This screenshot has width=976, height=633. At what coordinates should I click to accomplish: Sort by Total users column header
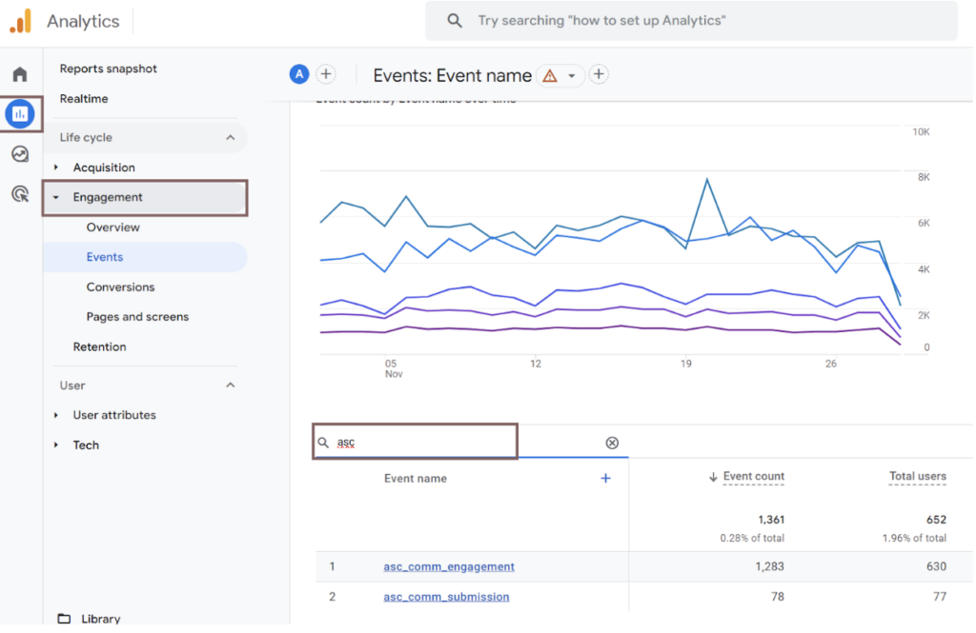pos(918,476)
